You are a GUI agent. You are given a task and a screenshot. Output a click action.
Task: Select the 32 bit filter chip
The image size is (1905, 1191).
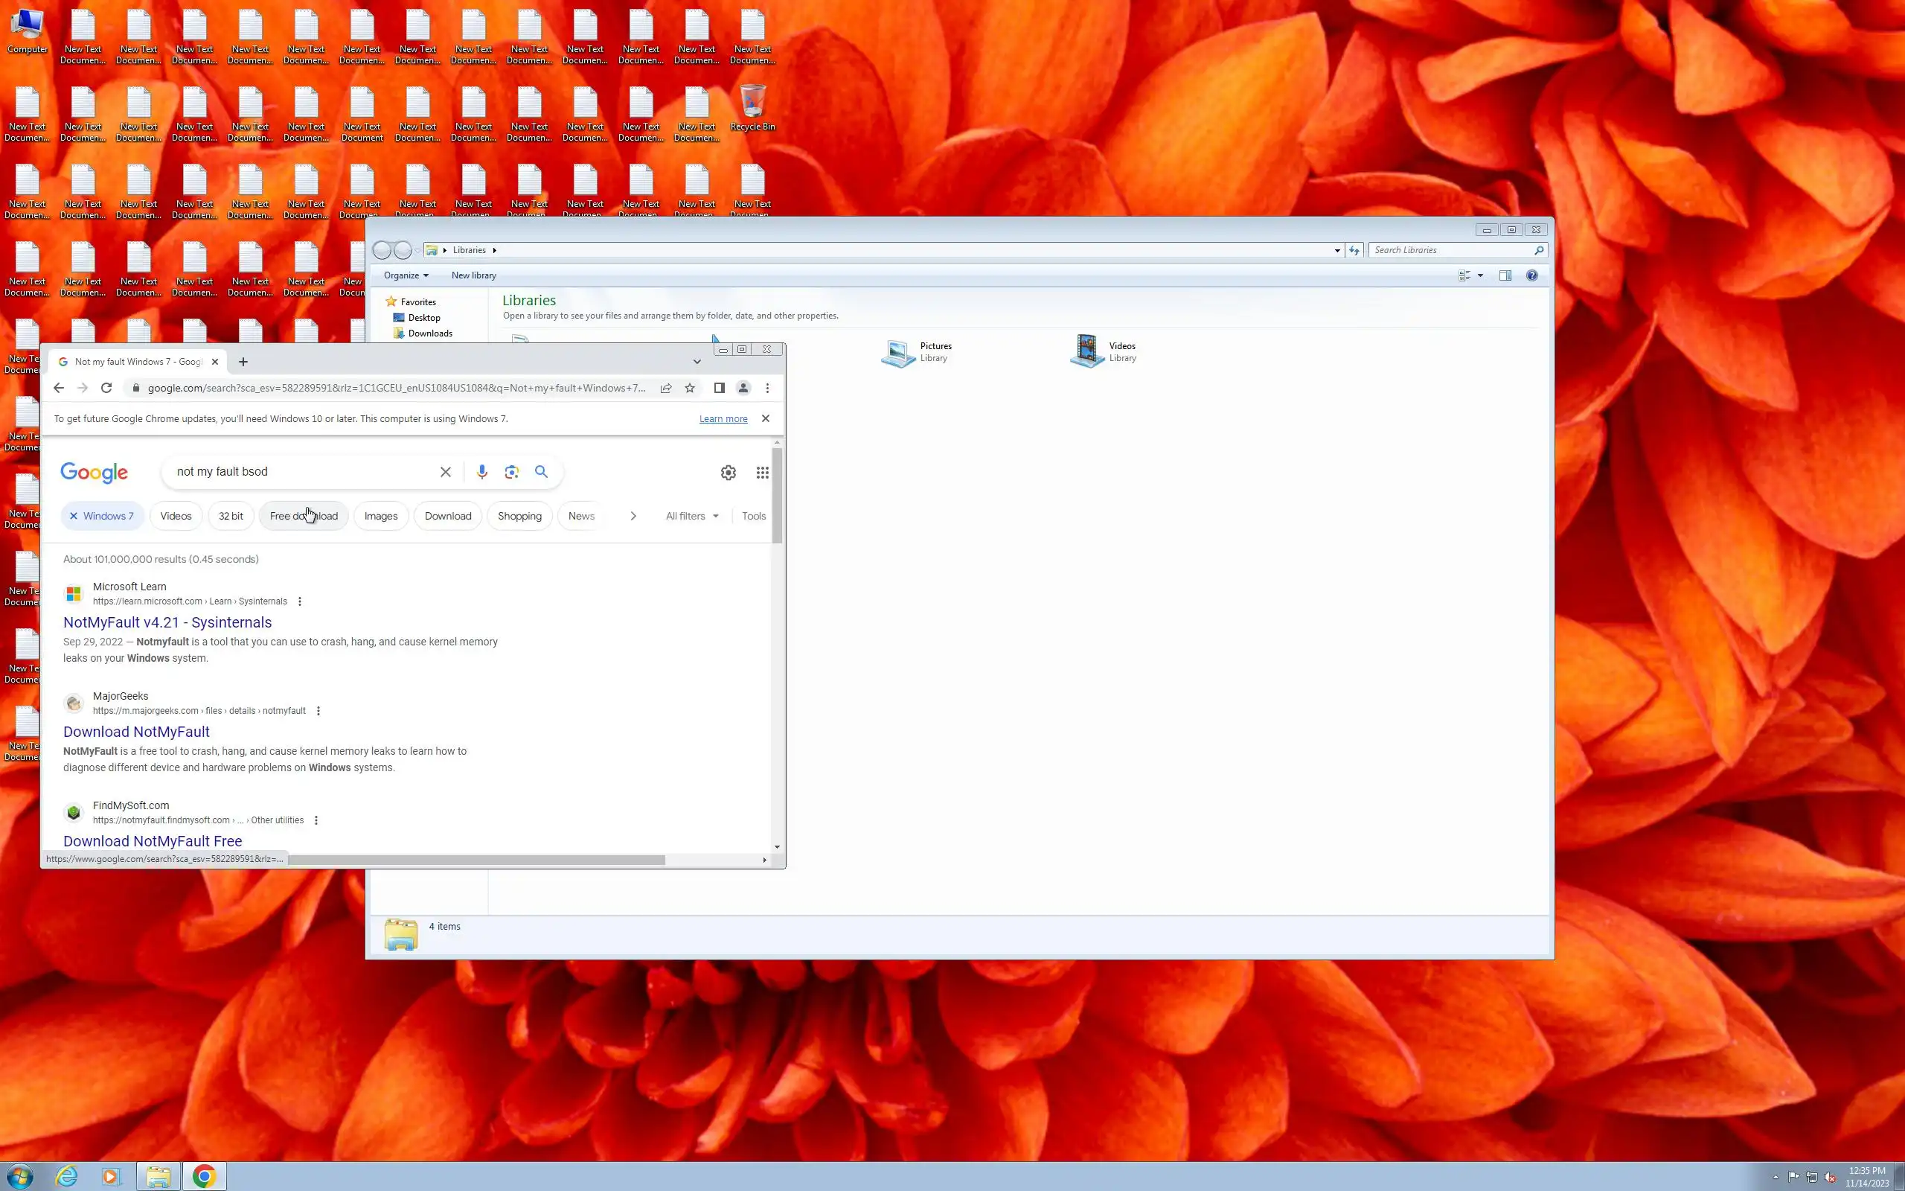coord(231,516)
